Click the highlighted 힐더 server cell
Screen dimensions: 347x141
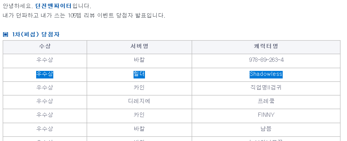pos(139,74)
